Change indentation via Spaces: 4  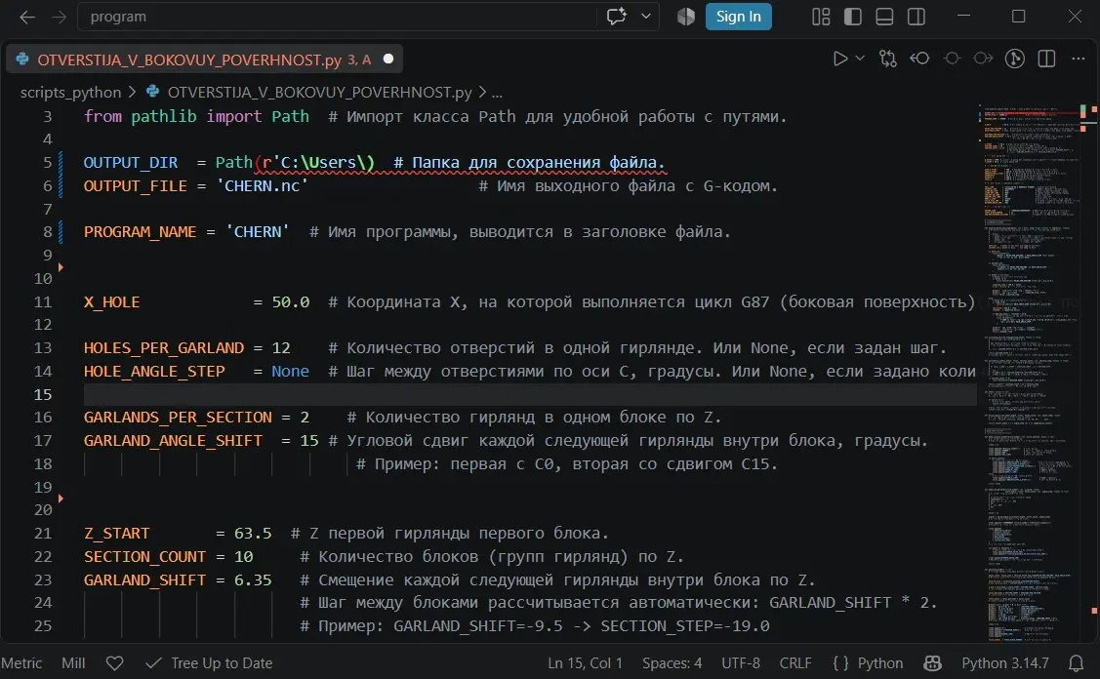(672, 662)
